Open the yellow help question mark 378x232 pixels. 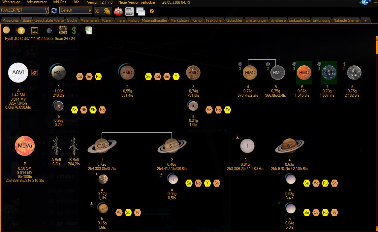152,11
